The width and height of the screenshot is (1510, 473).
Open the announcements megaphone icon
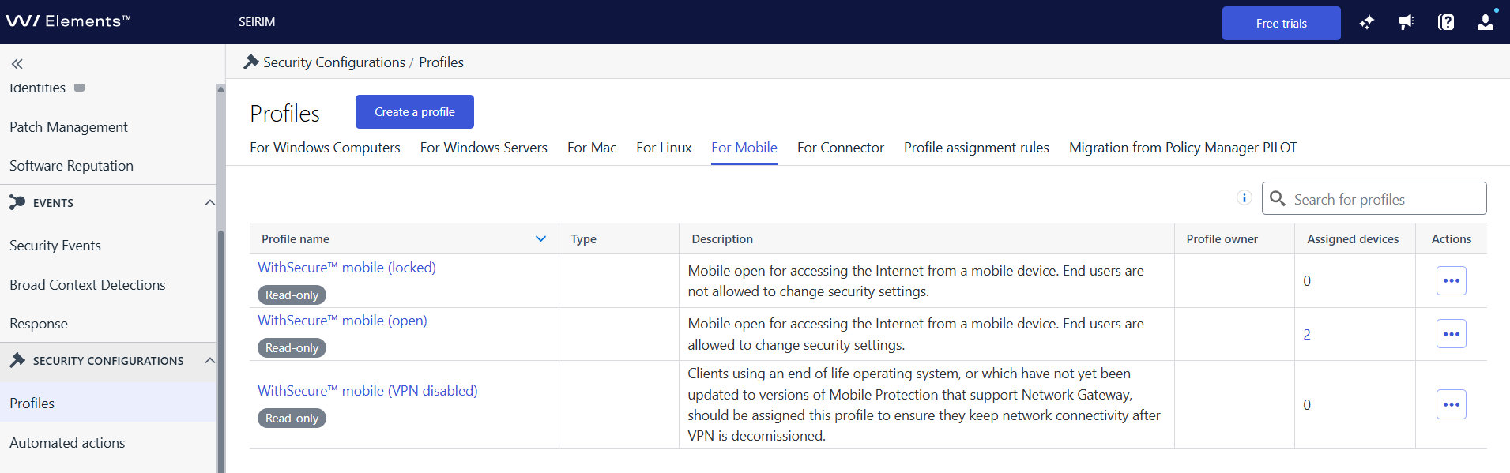point(1406,23)
